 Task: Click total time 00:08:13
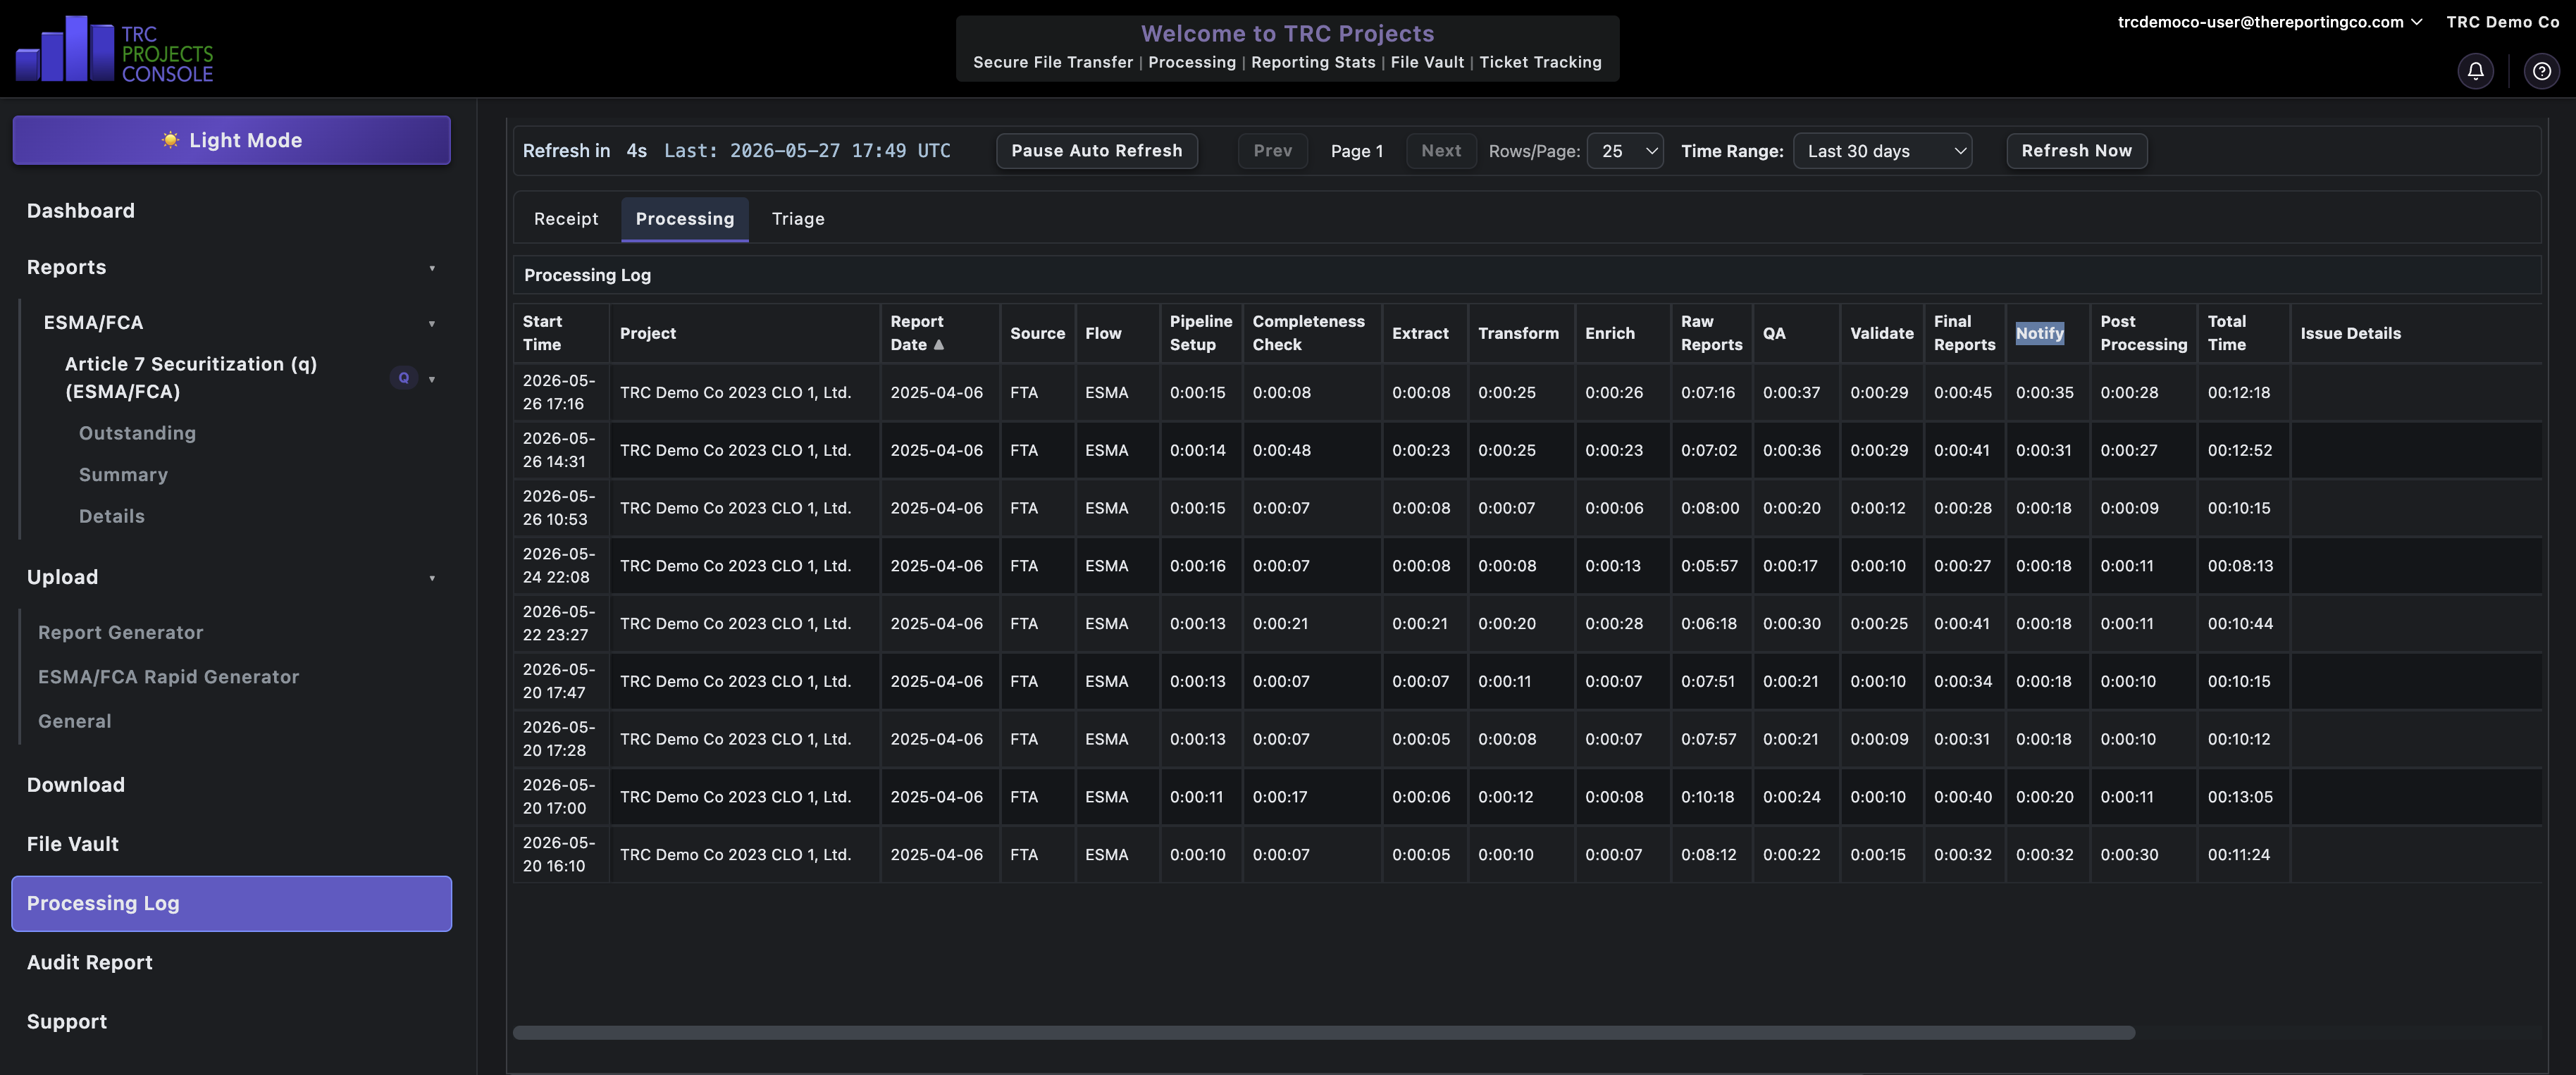coord(2240,566)
